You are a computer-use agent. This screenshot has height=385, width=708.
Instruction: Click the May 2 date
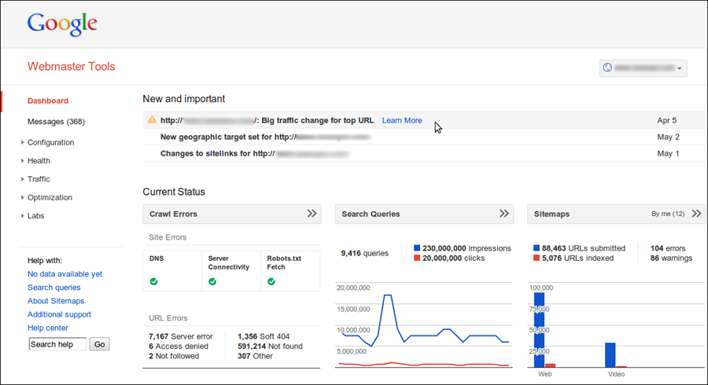[668, 137]
